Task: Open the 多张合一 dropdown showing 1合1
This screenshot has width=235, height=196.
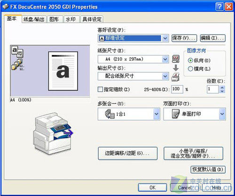Action: click(x=129, y=114)
